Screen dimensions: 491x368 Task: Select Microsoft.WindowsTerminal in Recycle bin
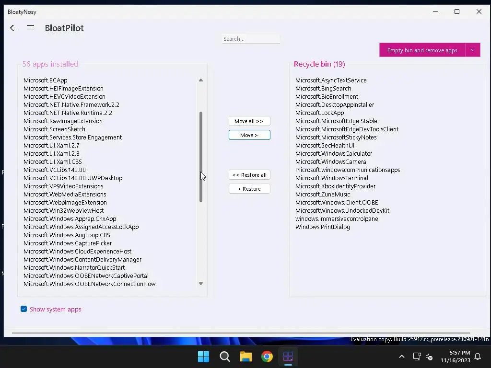click(x=332, y=178)
